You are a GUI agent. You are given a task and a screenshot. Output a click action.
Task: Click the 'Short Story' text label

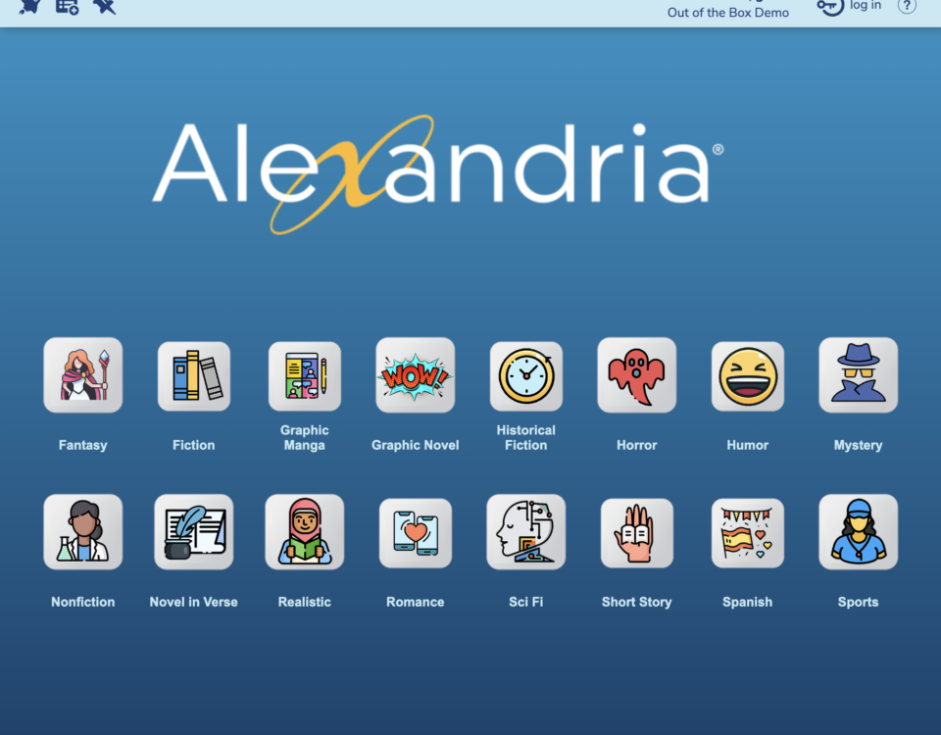coord(637,602)
